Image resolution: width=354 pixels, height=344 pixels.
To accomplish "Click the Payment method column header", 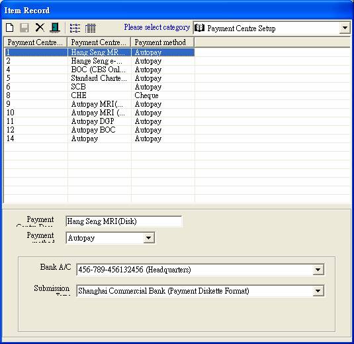I will point(163,42).
